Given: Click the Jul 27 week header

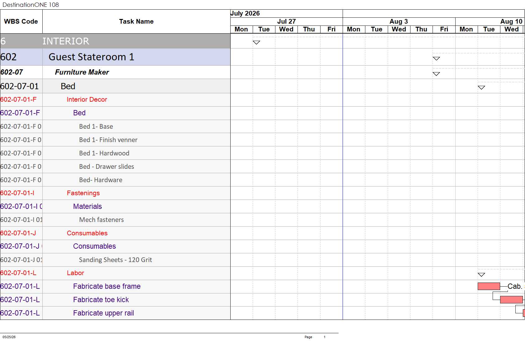Looking at the screenshot, I should 286,21.
